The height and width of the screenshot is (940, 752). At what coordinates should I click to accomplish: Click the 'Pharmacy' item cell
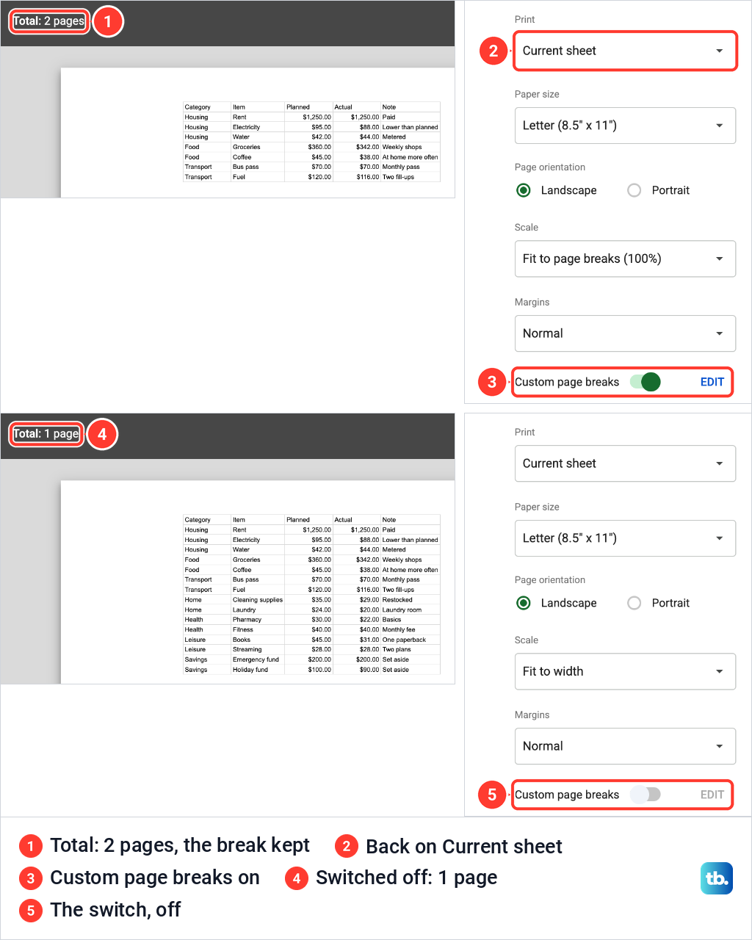(258, 620)
